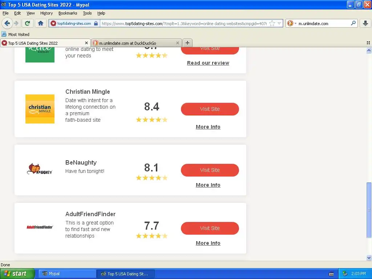Click the Christian Mingle logo image
The width and height of the screenshot is (372, 279).
coord(40,109)
